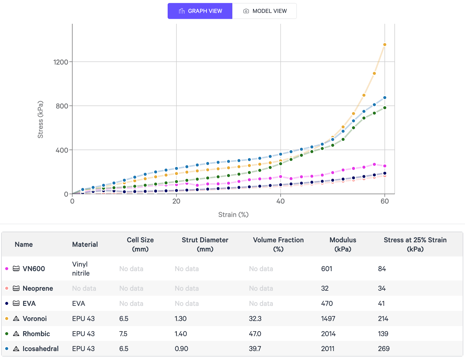The height and width of the screenshot is (358, 465).
Task: Click the foam icon next to EVA
Action: 16,303
